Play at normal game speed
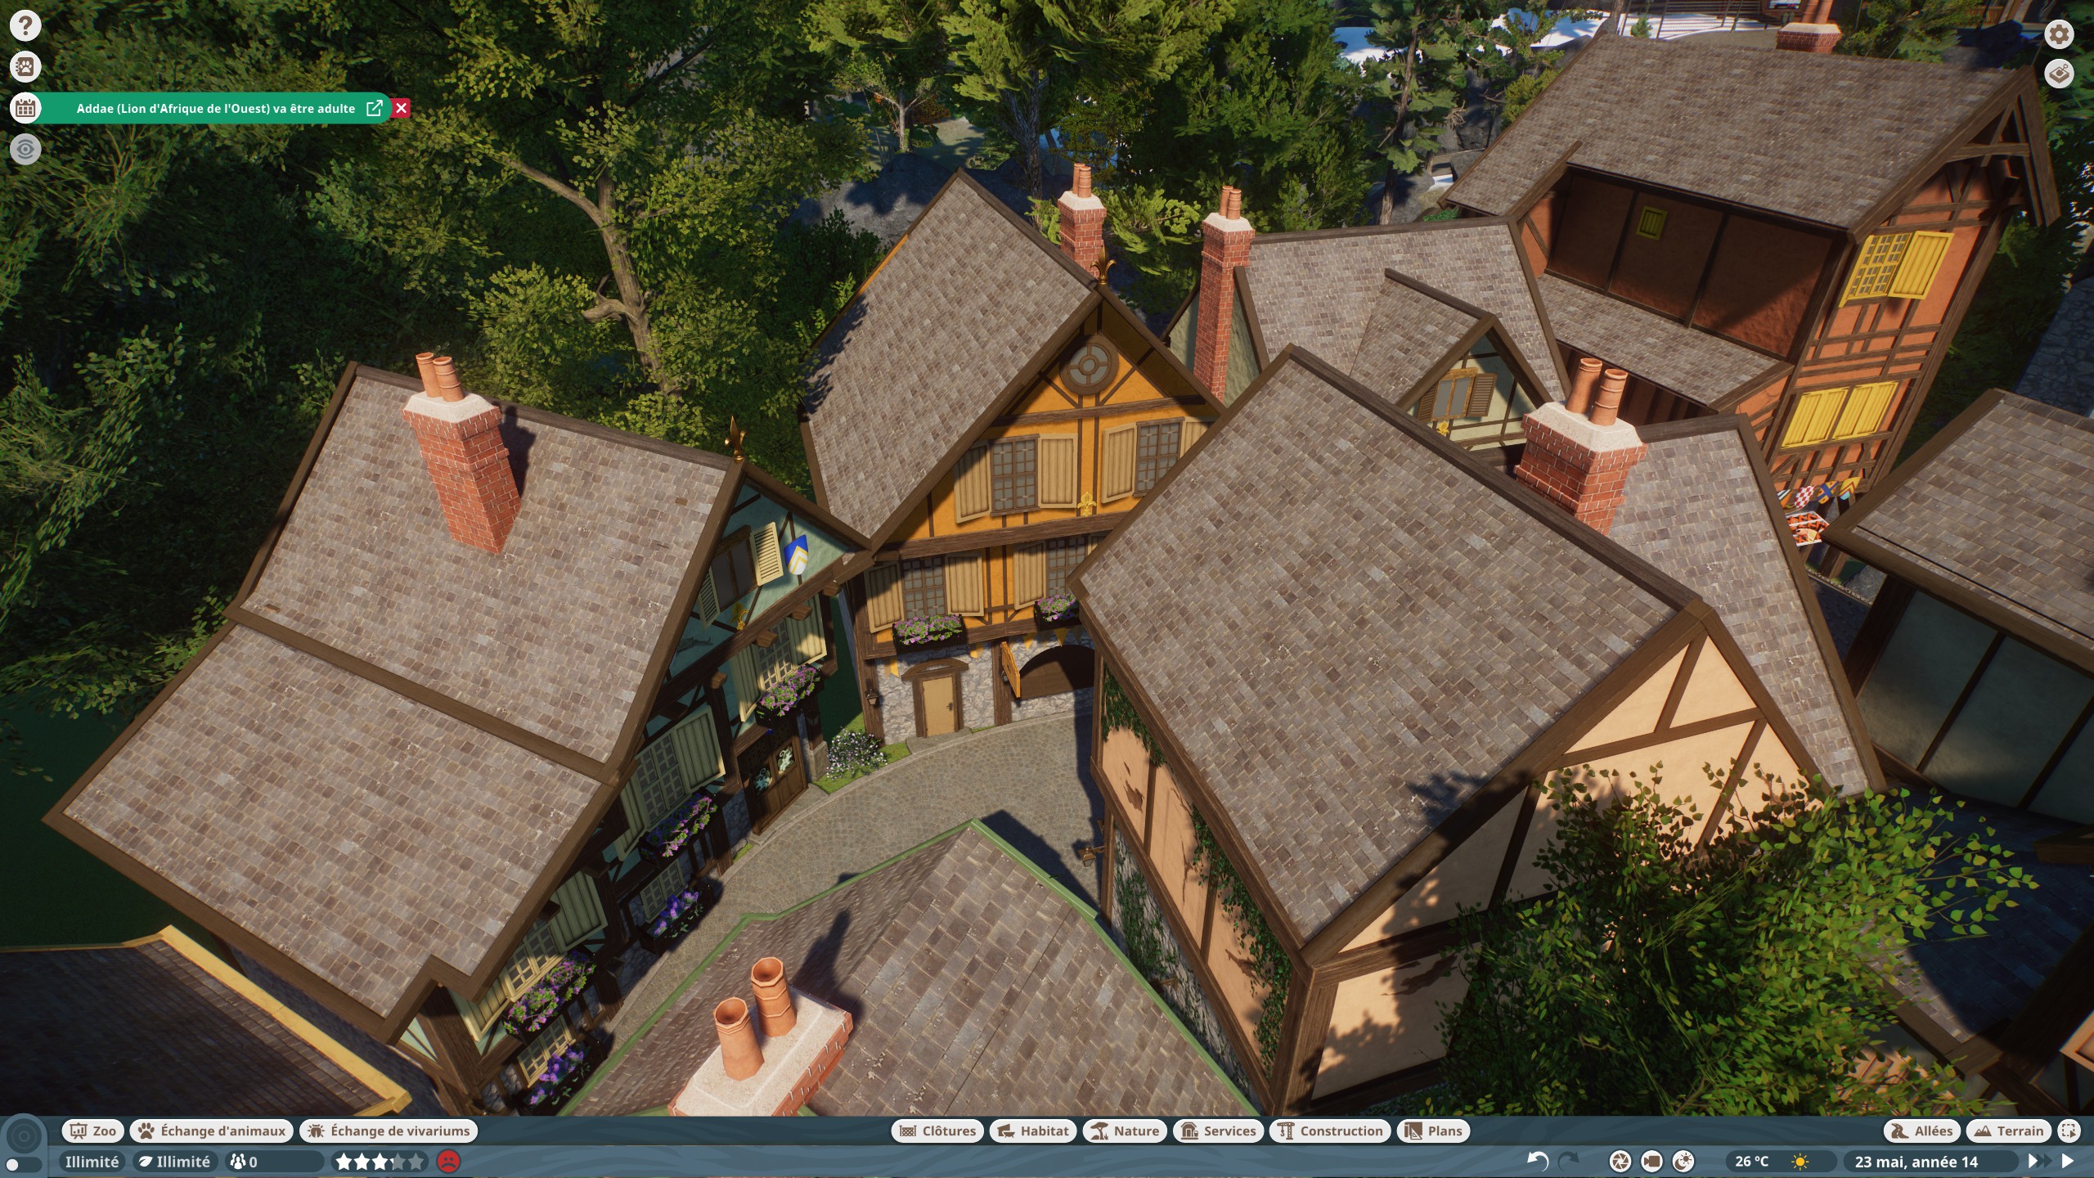Image resolution: width=2094 pixels, height=1178 pixels. click(2068, 1161)
